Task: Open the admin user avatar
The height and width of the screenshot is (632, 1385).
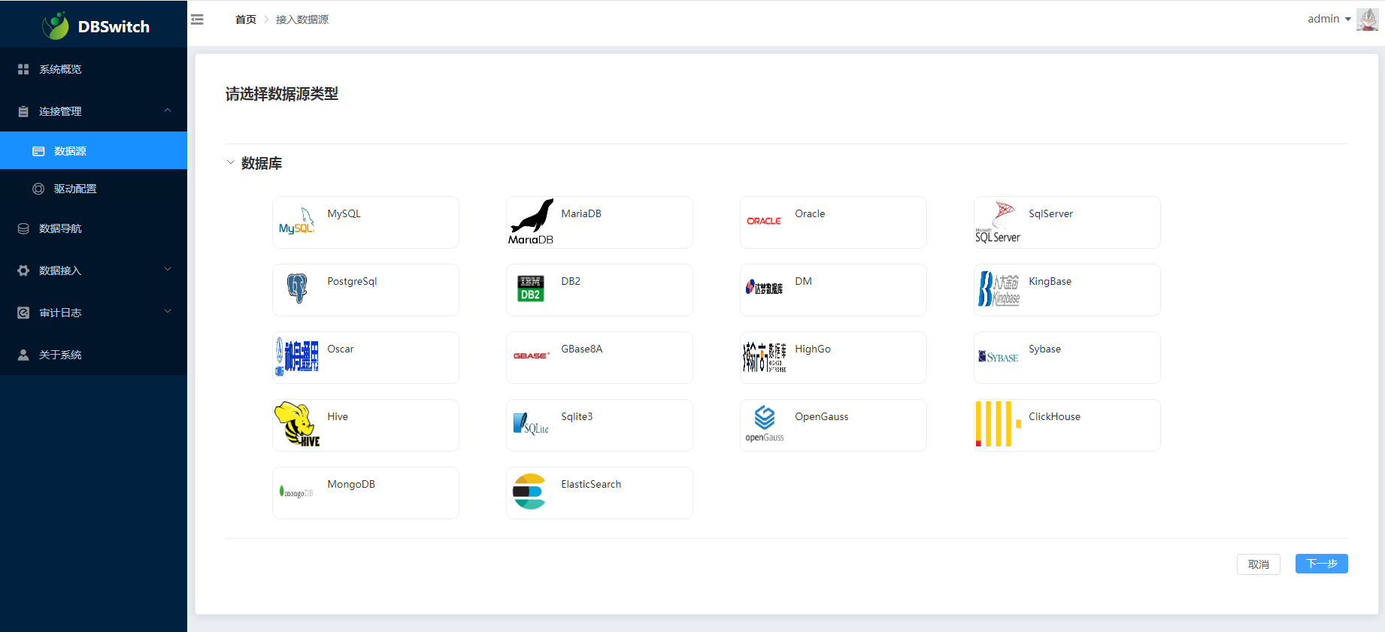Action: pos(1367,19)
